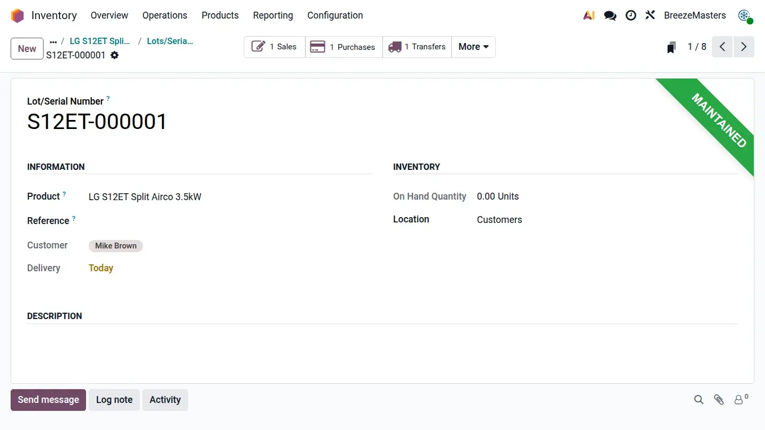Search messages with magnifier icon
765x430 pixels.
pos(699,400)
